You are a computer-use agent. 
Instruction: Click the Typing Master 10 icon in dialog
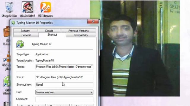pyautogui.click(x=20, y=44)
